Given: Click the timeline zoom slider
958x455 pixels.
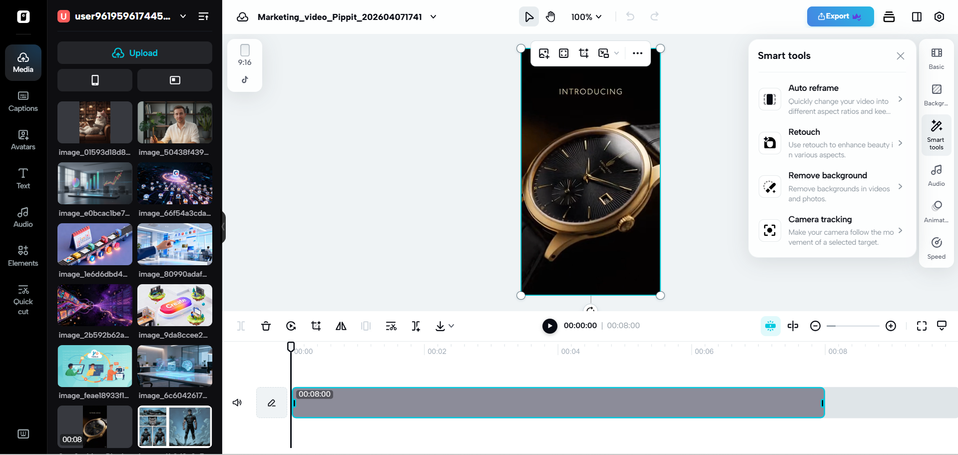Looking at the screenshot, I should [x=853, y=326].
